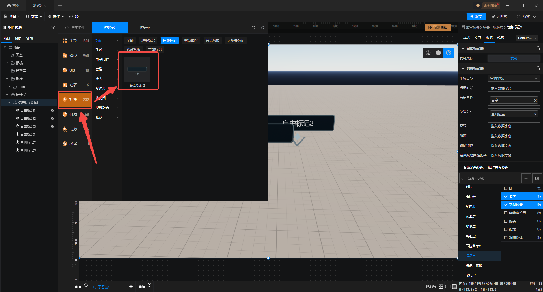Viewport: 543px width, 292px height.
Task: Click the plus icon beside data search
Action: [x=526, y=178]
